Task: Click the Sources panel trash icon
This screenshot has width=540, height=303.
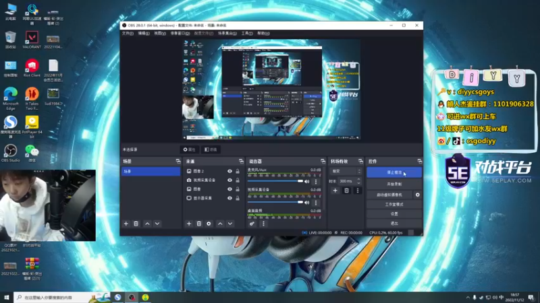Action: pyautogui.click(x=198, y=224)
